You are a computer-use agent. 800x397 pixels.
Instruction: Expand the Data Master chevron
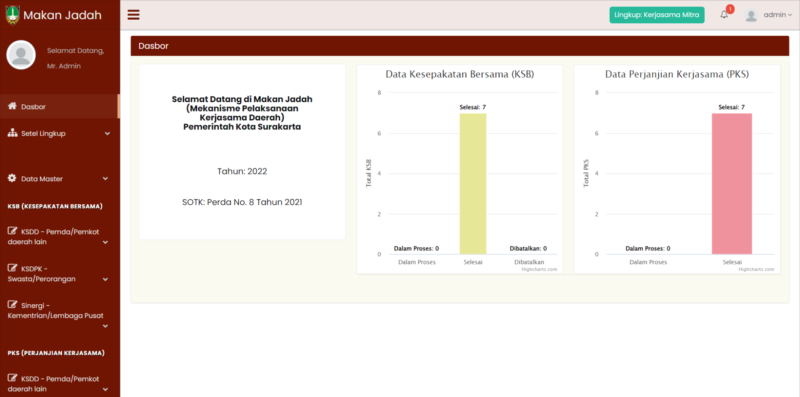click(x=106, y=179)
